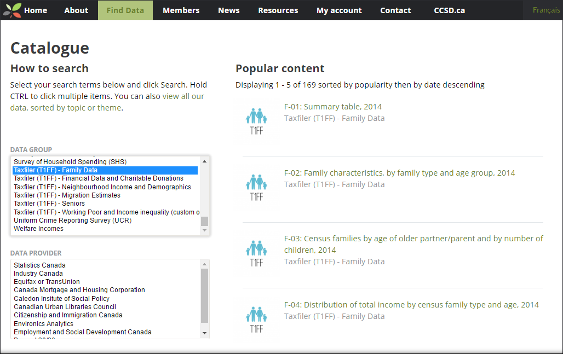Viewport: 563px width, 354px height.
Task: Open the T1FF family icon for F-01
Action: pyautogui.click(x=256, y=121)
